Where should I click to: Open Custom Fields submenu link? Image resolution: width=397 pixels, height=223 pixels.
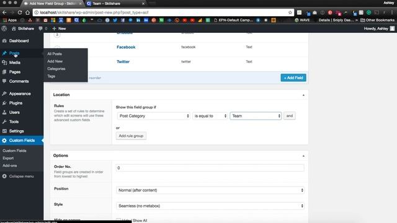[x=14, y=151]
